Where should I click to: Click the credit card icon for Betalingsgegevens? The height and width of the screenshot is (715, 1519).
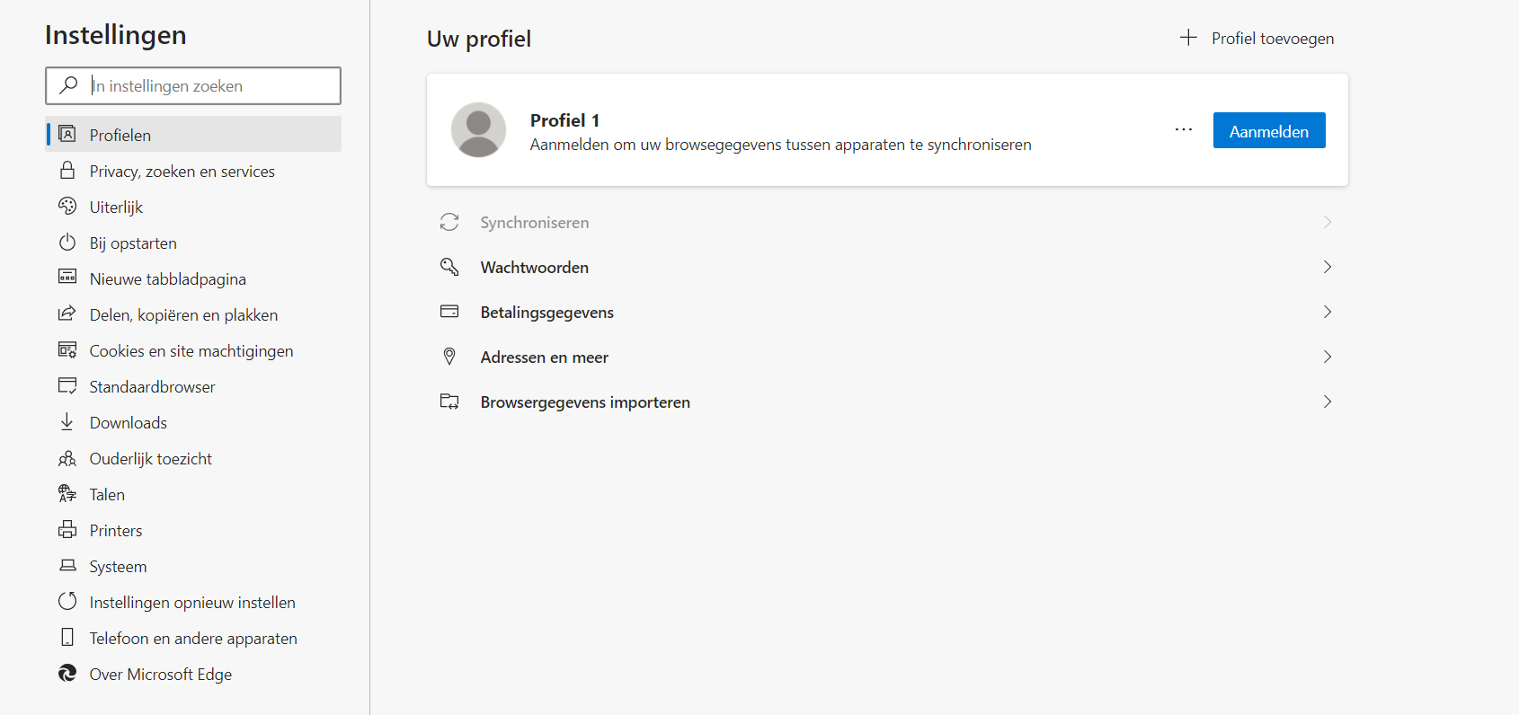pos(449,312)
